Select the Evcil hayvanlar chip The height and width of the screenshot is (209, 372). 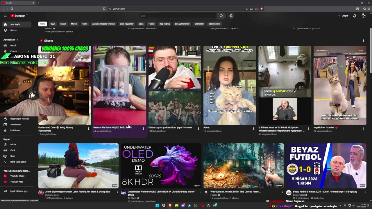[x=127, y=24]
